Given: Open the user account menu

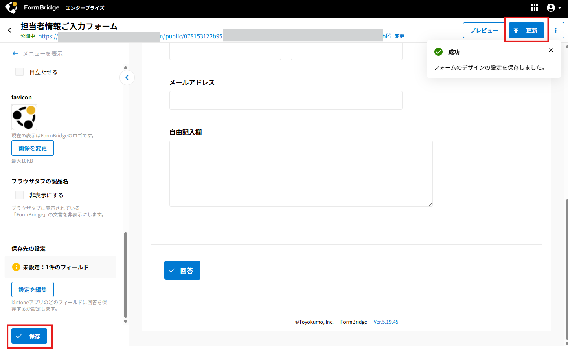Looking at the screenshot, I should point(554,8).
